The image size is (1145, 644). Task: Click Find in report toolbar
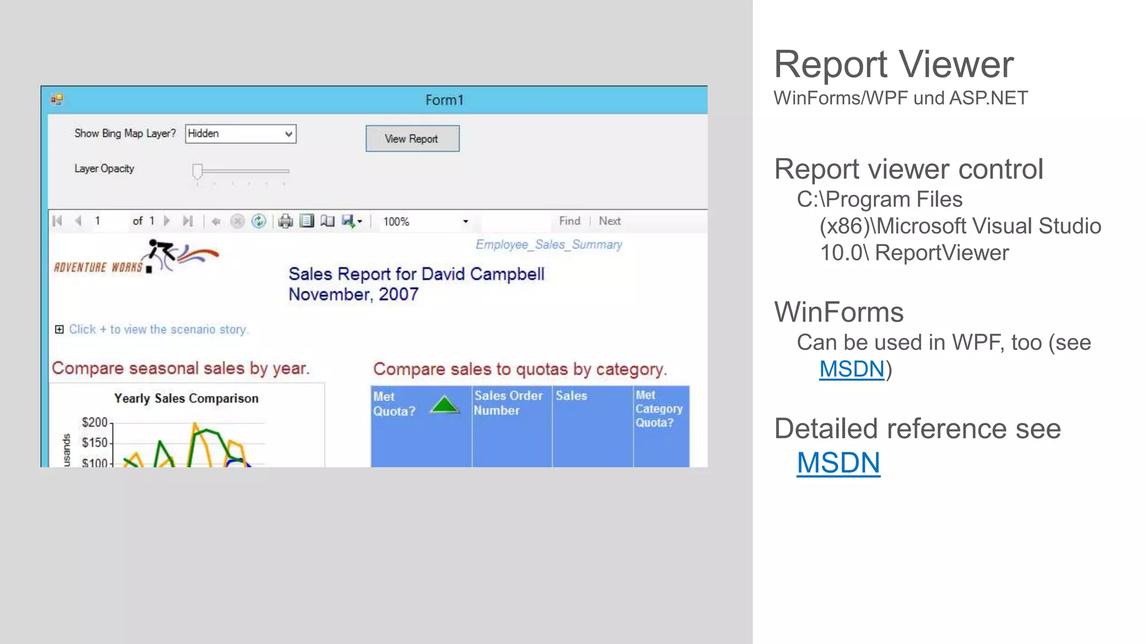pyautogui.click(x=570, y=221)
